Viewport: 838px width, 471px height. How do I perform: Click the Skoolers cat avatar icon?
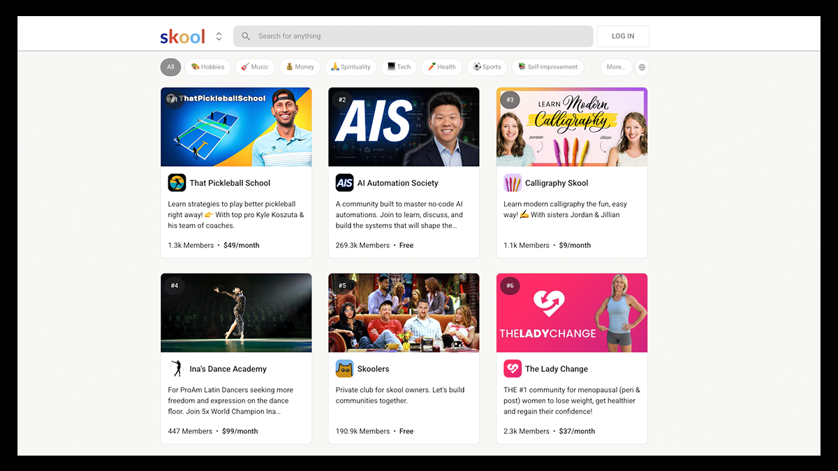tap(345, 368)
